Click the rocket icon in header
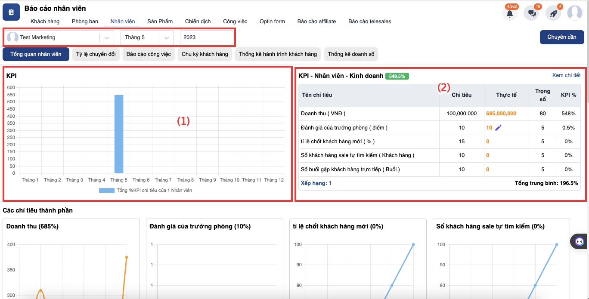This screenshot has height=299, width=589. tap(553, 13)
